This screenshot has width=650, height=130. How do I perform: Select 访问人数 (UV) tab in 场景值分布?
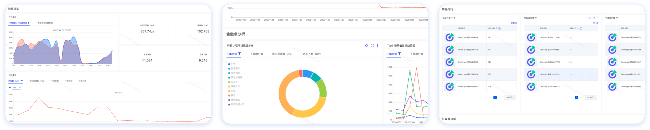312,54
